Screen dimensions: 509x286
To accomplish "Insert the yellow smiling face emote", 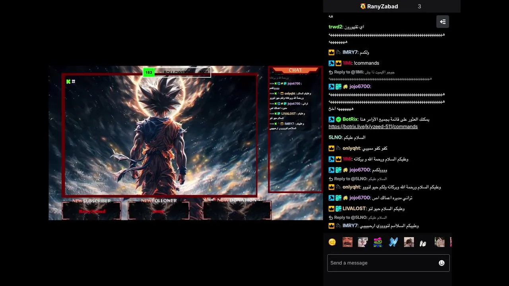I will [332, 242].
